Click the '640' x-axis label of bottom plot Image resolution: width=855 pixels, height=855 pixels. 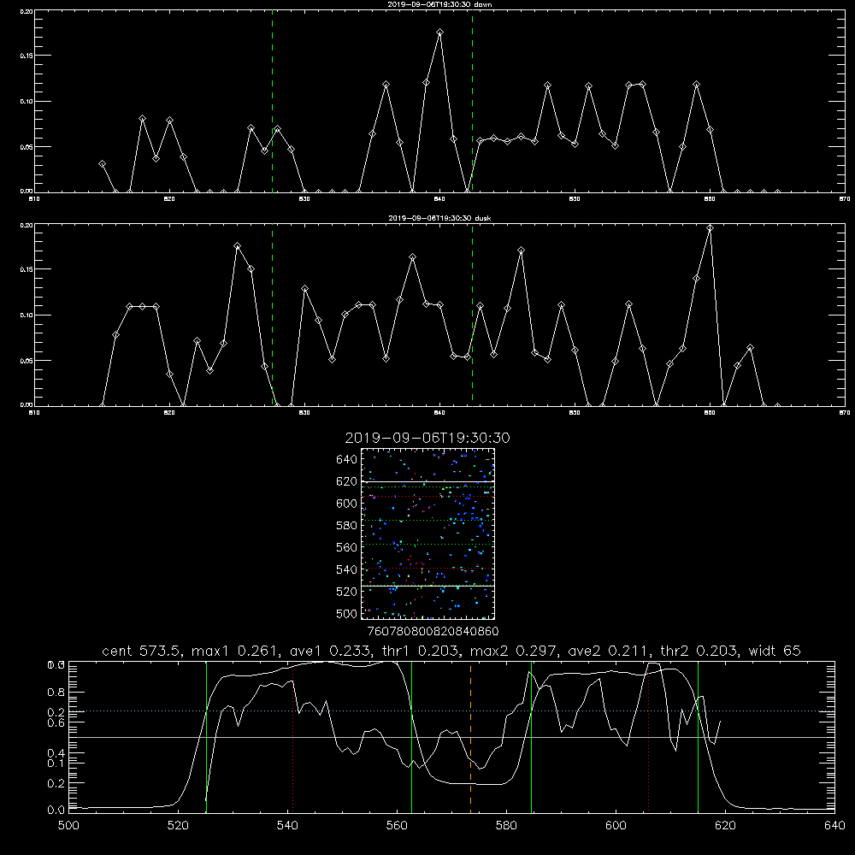[x=834, y=826]
